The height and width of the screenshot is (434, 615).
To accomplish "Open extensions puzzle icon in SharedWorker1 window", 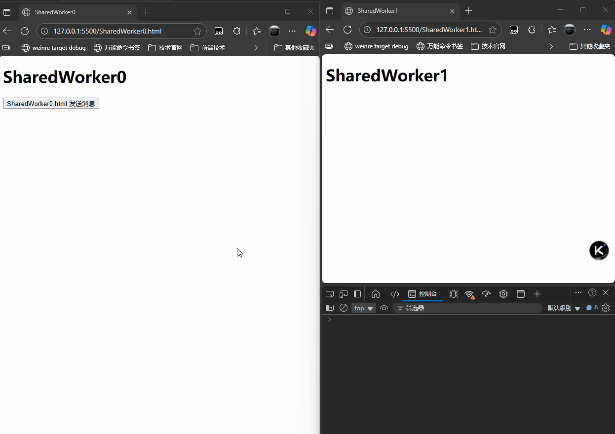I will pyautogui.click(x=532, y=30).
